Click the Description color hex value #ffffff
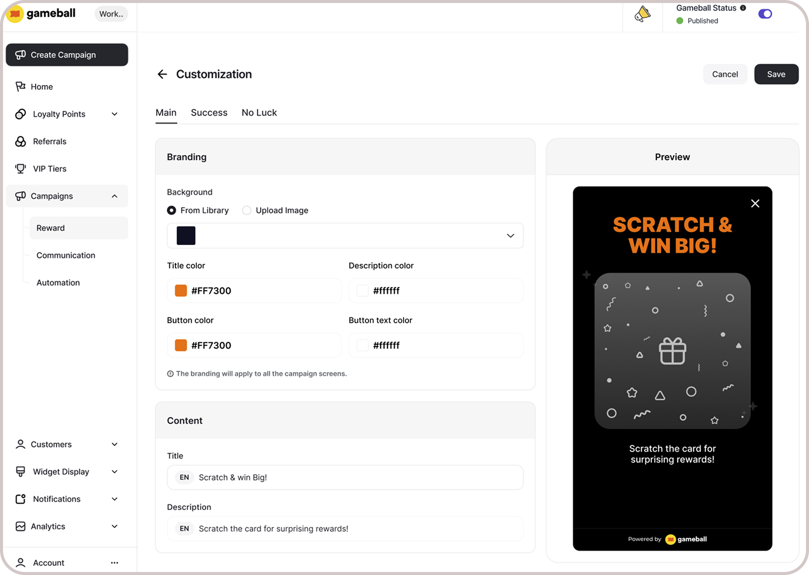The image size is (809, 575). pos(387,290)
